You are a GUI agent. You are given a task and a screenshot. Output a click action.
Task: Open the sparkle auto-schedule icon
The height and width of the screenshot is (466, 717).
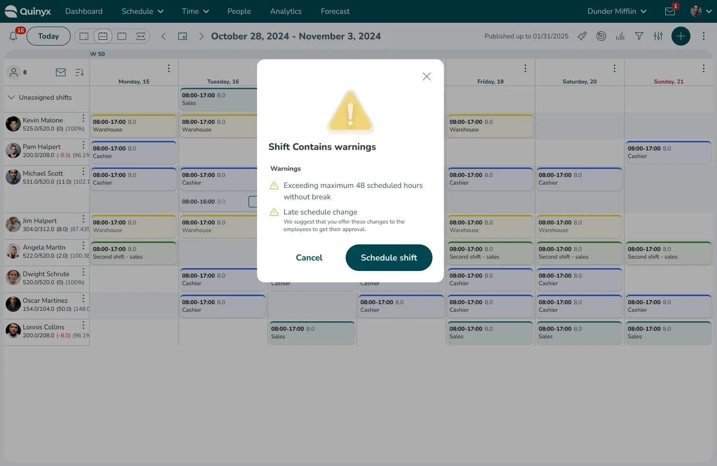[x=582, y=36]
